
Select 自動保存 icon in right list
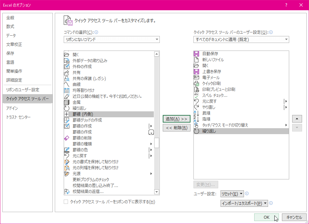point(196,54)
